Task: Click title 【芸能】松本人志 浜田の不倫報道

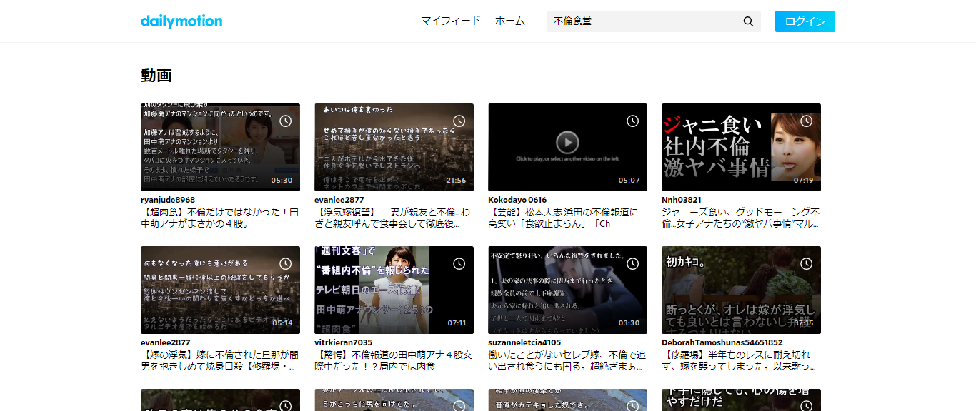Action: [x=563, y=218]
